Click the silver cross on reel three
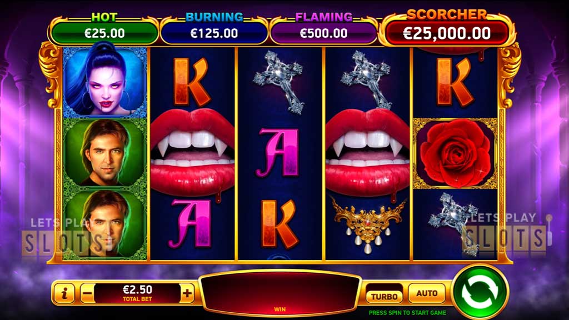 pyautogui.click(x=279, y=82)
